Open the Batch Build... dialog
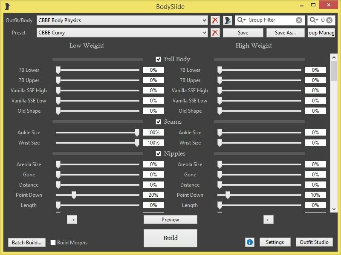Image resolution: width=341 pixels, height=255 pixels. 27,242
